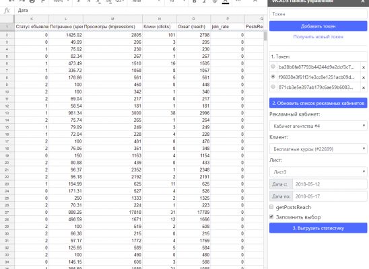Follow the Получить новый токен link

point(318,37)
